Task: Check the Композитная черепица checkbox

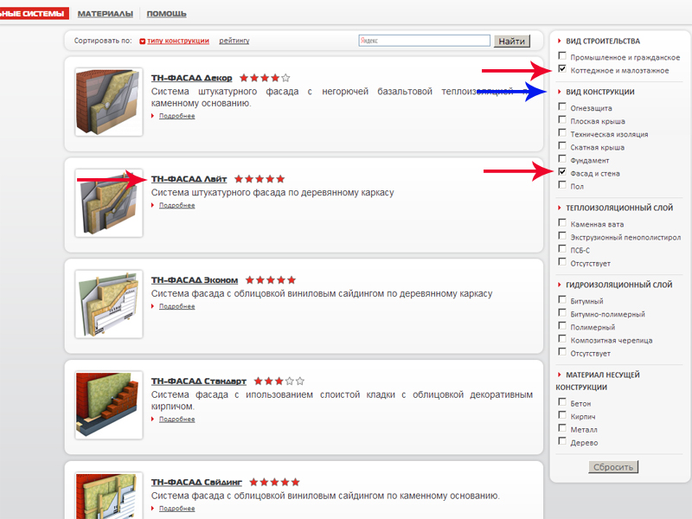Action: (x=562, y=338)
